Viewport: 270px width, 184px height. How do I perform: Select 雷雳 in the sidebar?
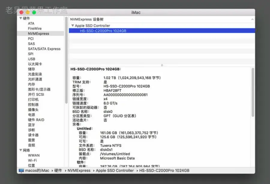click(31, 140)
